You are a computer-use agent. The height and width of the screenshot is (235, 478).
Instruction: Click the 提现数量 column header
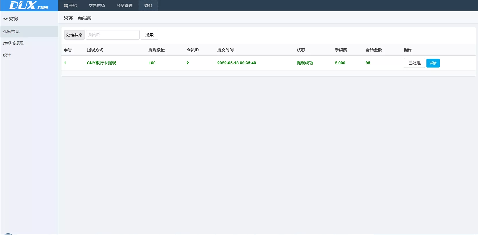pos(156,50)
